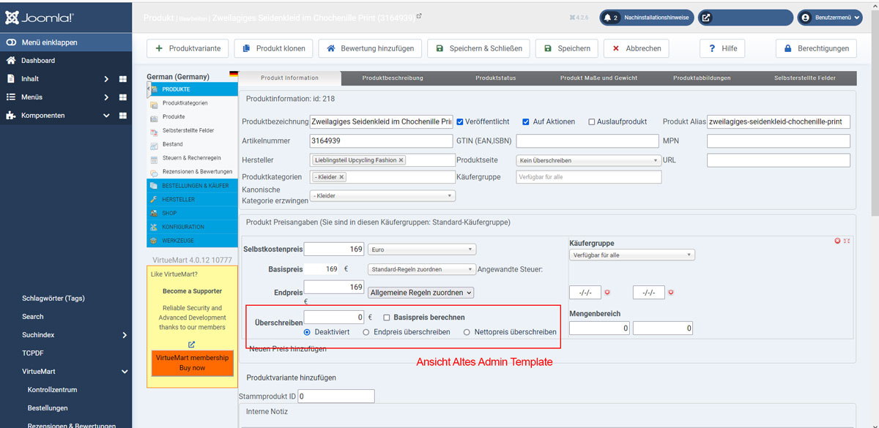The height and width of the screenshot is (428, 879).
Task: Click the Speichern & Schließen button
Action: click(479, 48)
